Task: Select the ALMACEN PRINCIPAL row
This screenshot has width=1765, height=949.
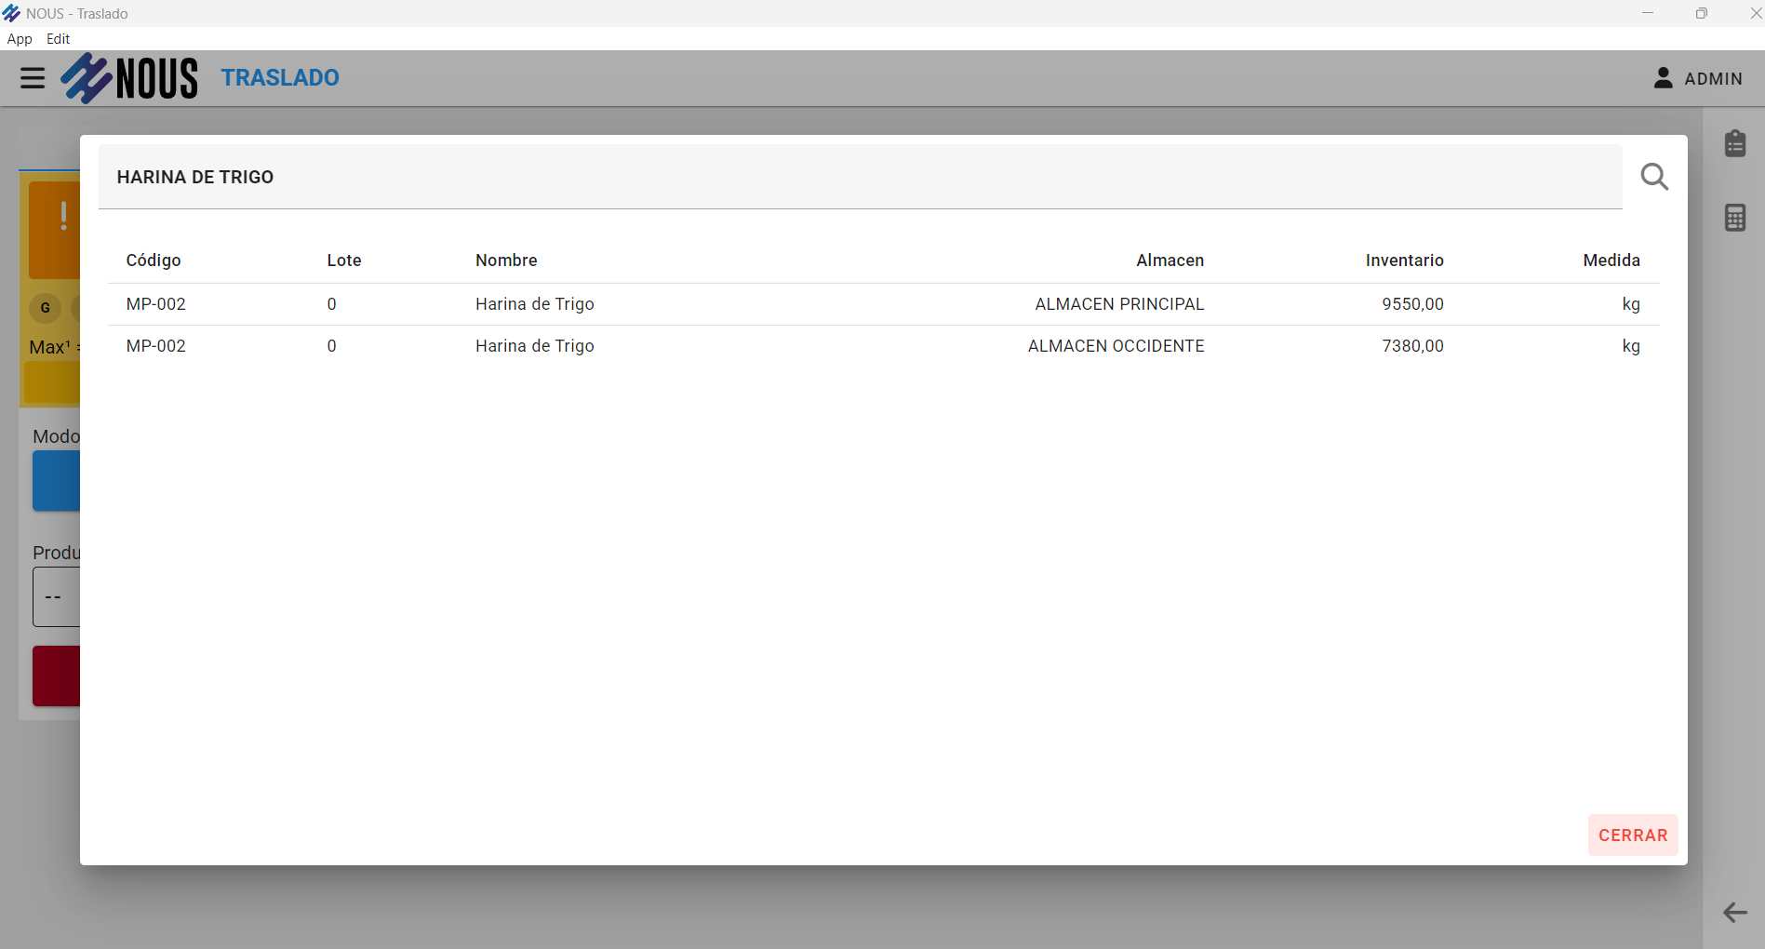Action: [x=882, y=304]
